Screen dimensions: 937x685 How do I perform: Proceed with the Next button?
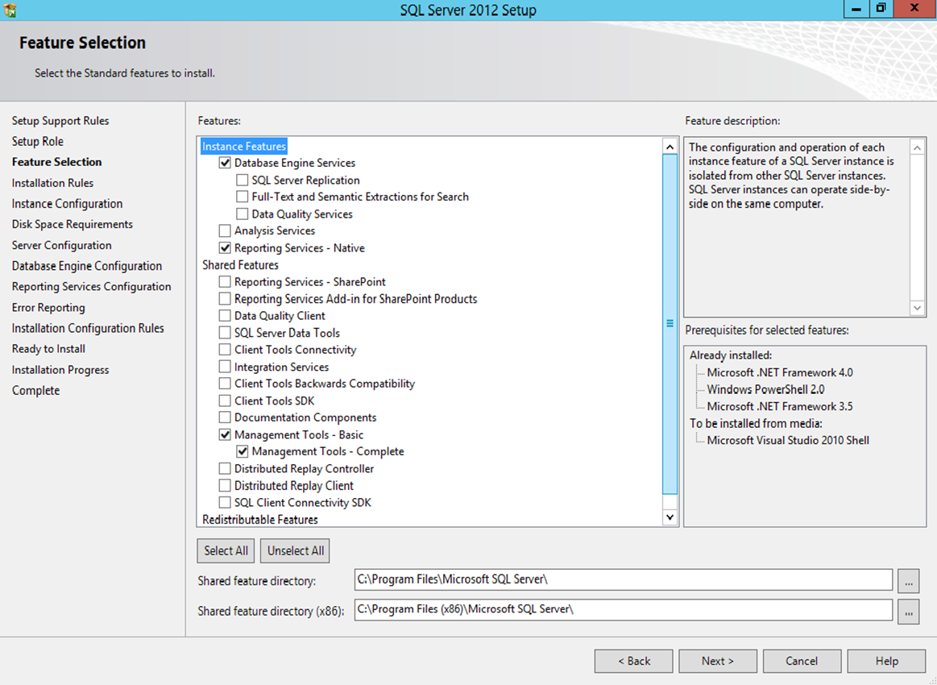click(717, 661)
